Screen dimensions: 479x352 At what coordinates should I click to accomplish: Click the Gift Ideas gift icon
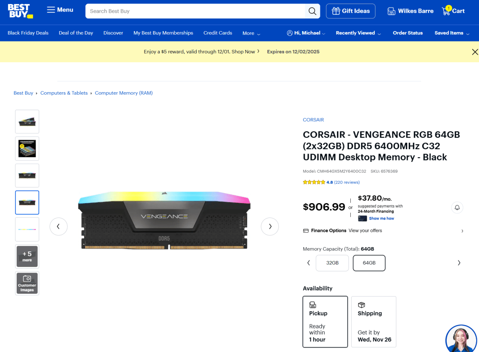pos(336,11)
